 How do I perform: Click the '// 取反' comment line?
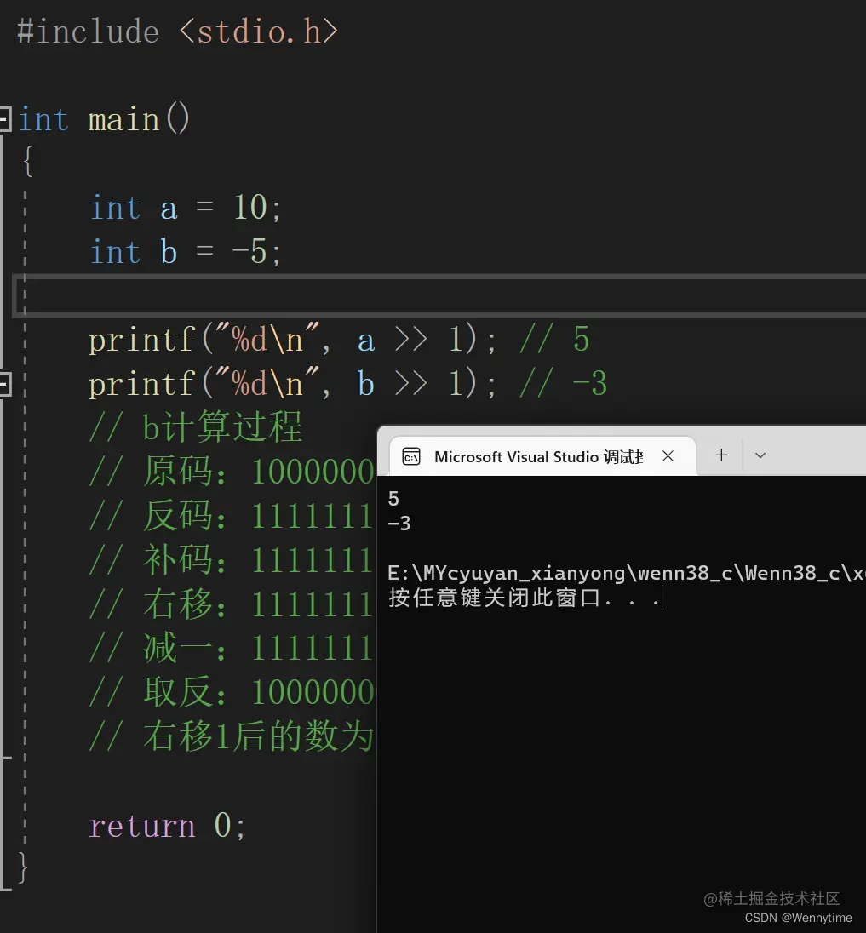pyautogui.click(x=232, y=691)
